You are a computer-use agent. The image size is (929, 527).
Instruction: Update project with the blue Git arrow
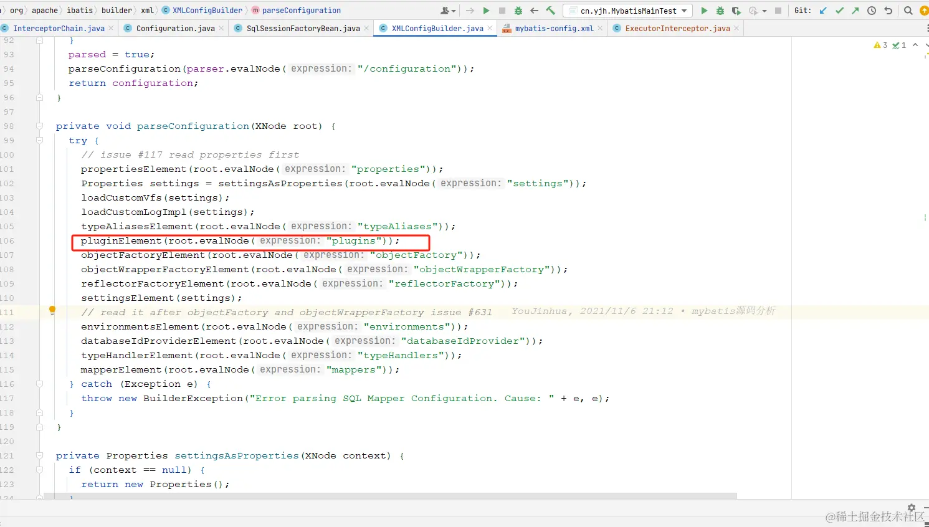pyautogui.click(x=823, y=11)
